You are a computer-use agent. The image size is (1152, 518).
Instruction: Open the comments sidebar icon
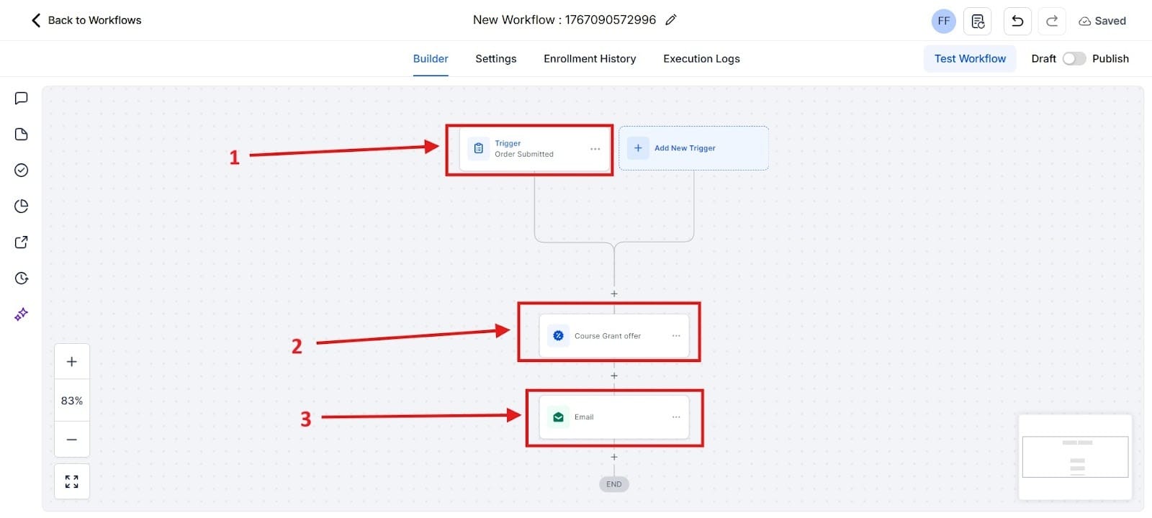[x=22, y=98]
